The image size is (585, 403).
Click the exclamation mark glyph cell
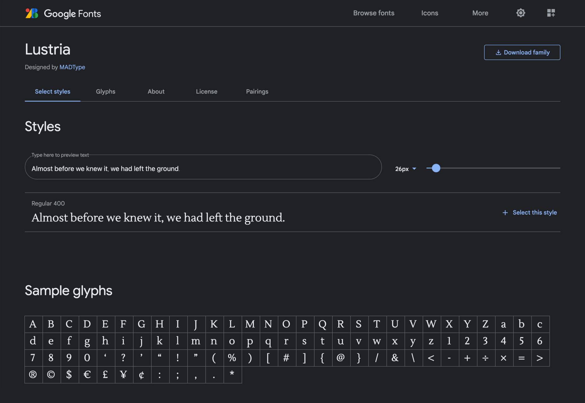(178, 358)
